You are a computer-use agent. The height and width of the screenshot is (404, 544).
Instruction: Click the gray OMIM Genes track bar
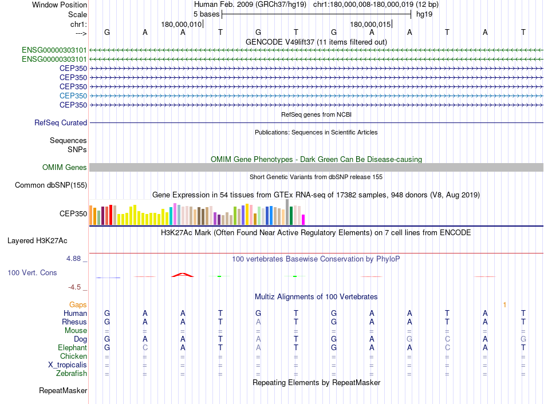click(316, 168)
